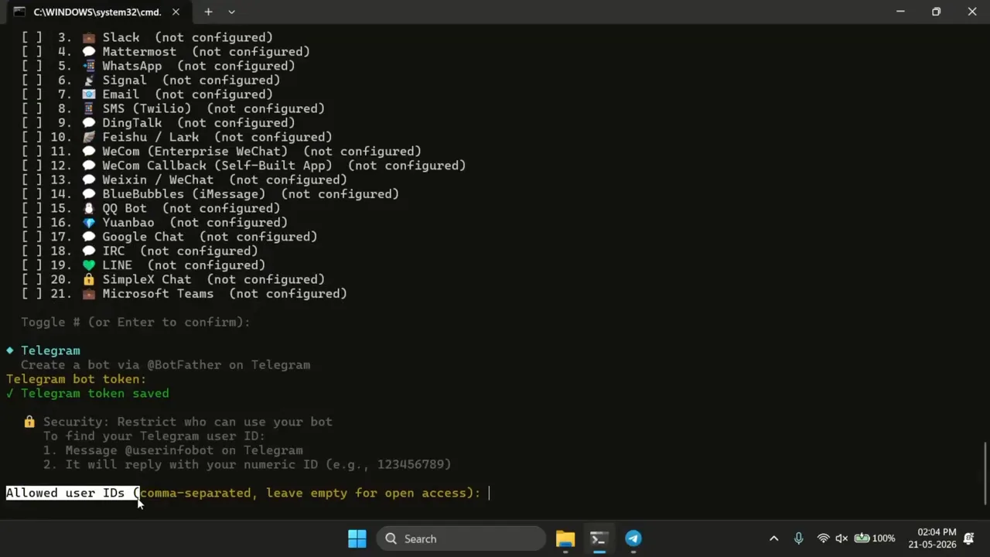Click the Feishu / Lark feather icon

click(x=89, y=137)
